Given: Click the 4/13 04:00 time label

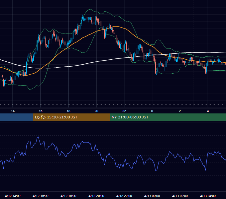Looking at the screenshot, I should pos(208,196).
